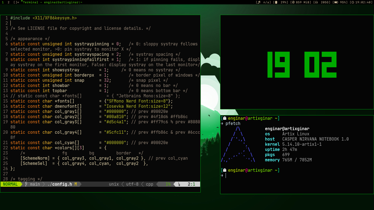Click the bold enginar@artixginar pfetch header
This screenshot has height=210, width=374.
pyautogui.click(x=287, y=129)
